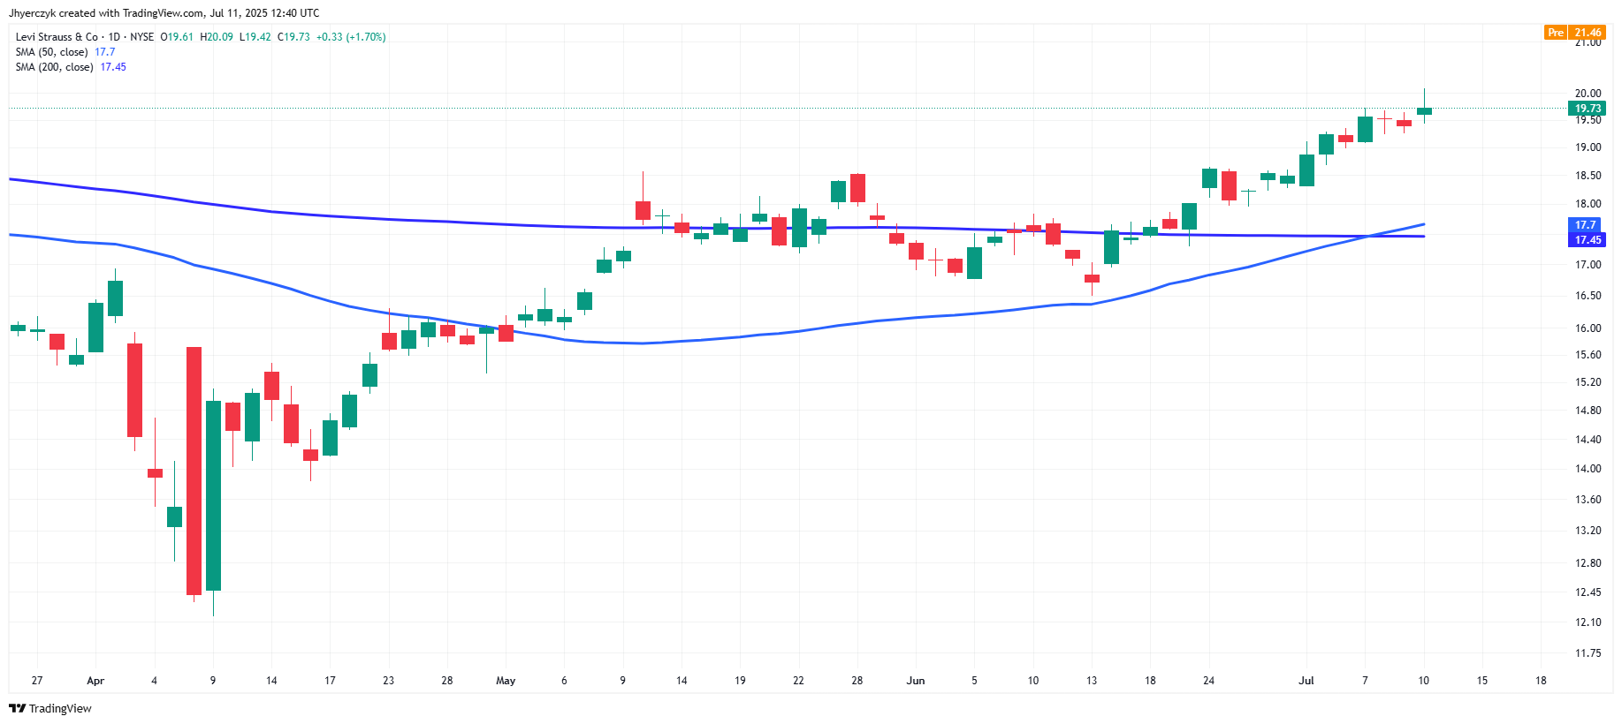Click the L19.42 low value in header

[x=255, y=37]
